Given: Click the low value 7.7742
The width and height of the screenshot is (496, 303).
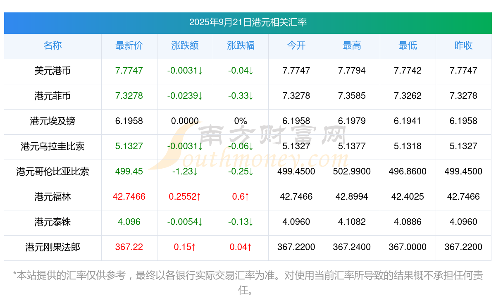Looking at the screenshot, I should pos(408,71).
